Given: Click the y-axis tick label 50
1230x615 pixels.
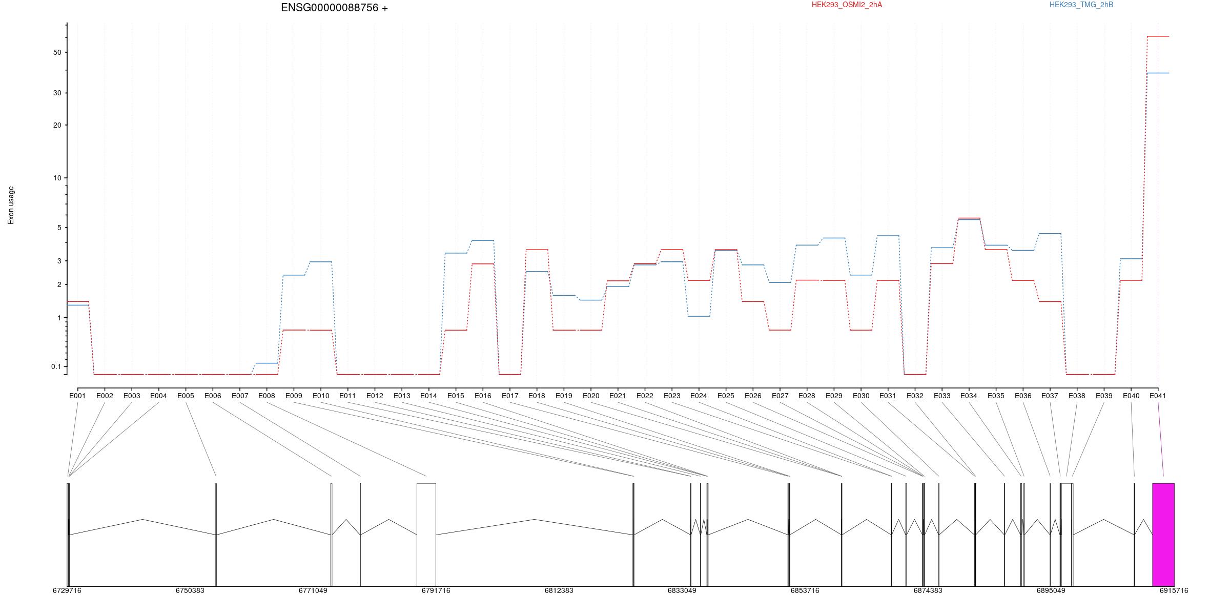Looking at the screenshot, I should coord(57,52).
